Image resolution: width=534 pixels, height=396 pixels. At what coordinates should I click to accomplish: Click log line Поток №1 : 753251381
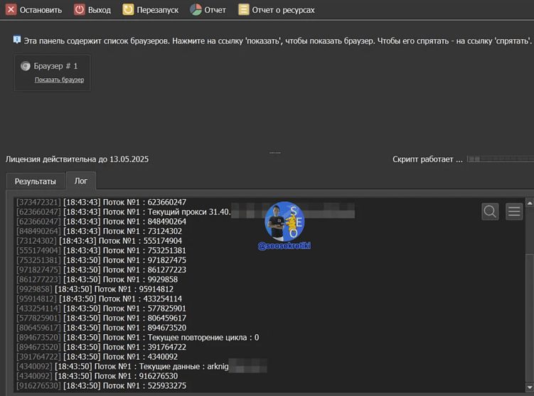coord(101,250)
